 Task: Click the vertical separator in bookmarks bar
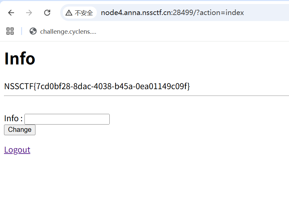click(x=21, y=31)
